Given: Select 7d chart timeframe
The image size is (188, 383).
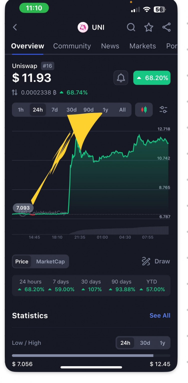Looking at the screenshot, I should (x=54, y=110).
